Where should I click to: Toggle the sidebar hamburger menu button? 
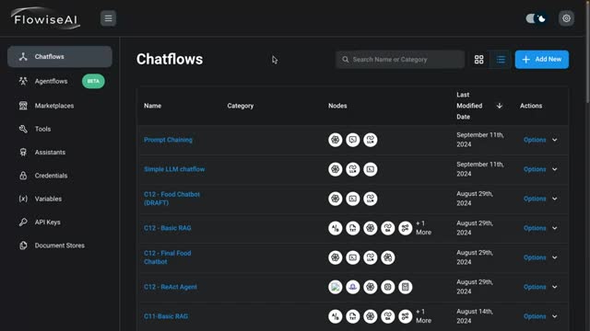tap(108, 18)
